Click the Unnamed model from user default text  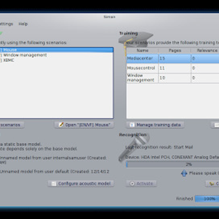55,172
